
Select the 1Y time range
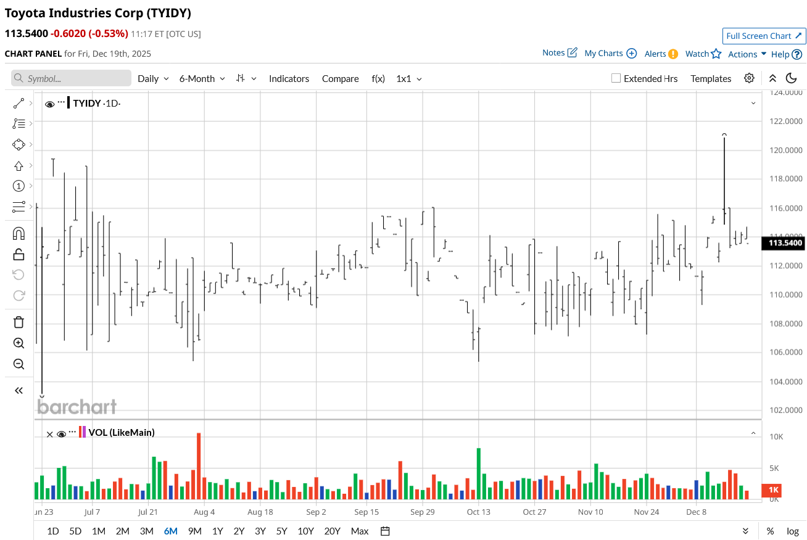218,531
